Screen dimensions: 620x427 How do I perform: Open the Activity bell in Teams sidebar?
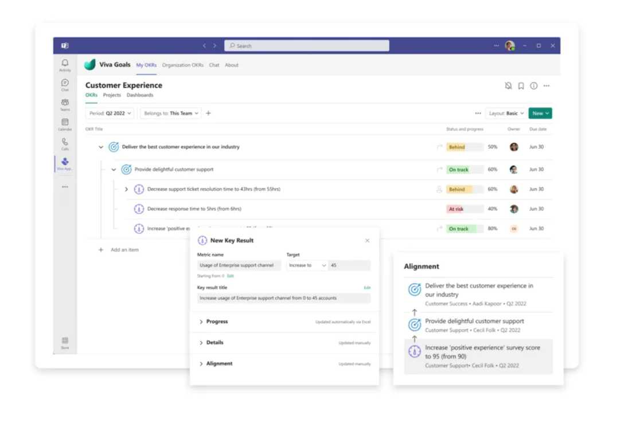[x=65, y=65]
